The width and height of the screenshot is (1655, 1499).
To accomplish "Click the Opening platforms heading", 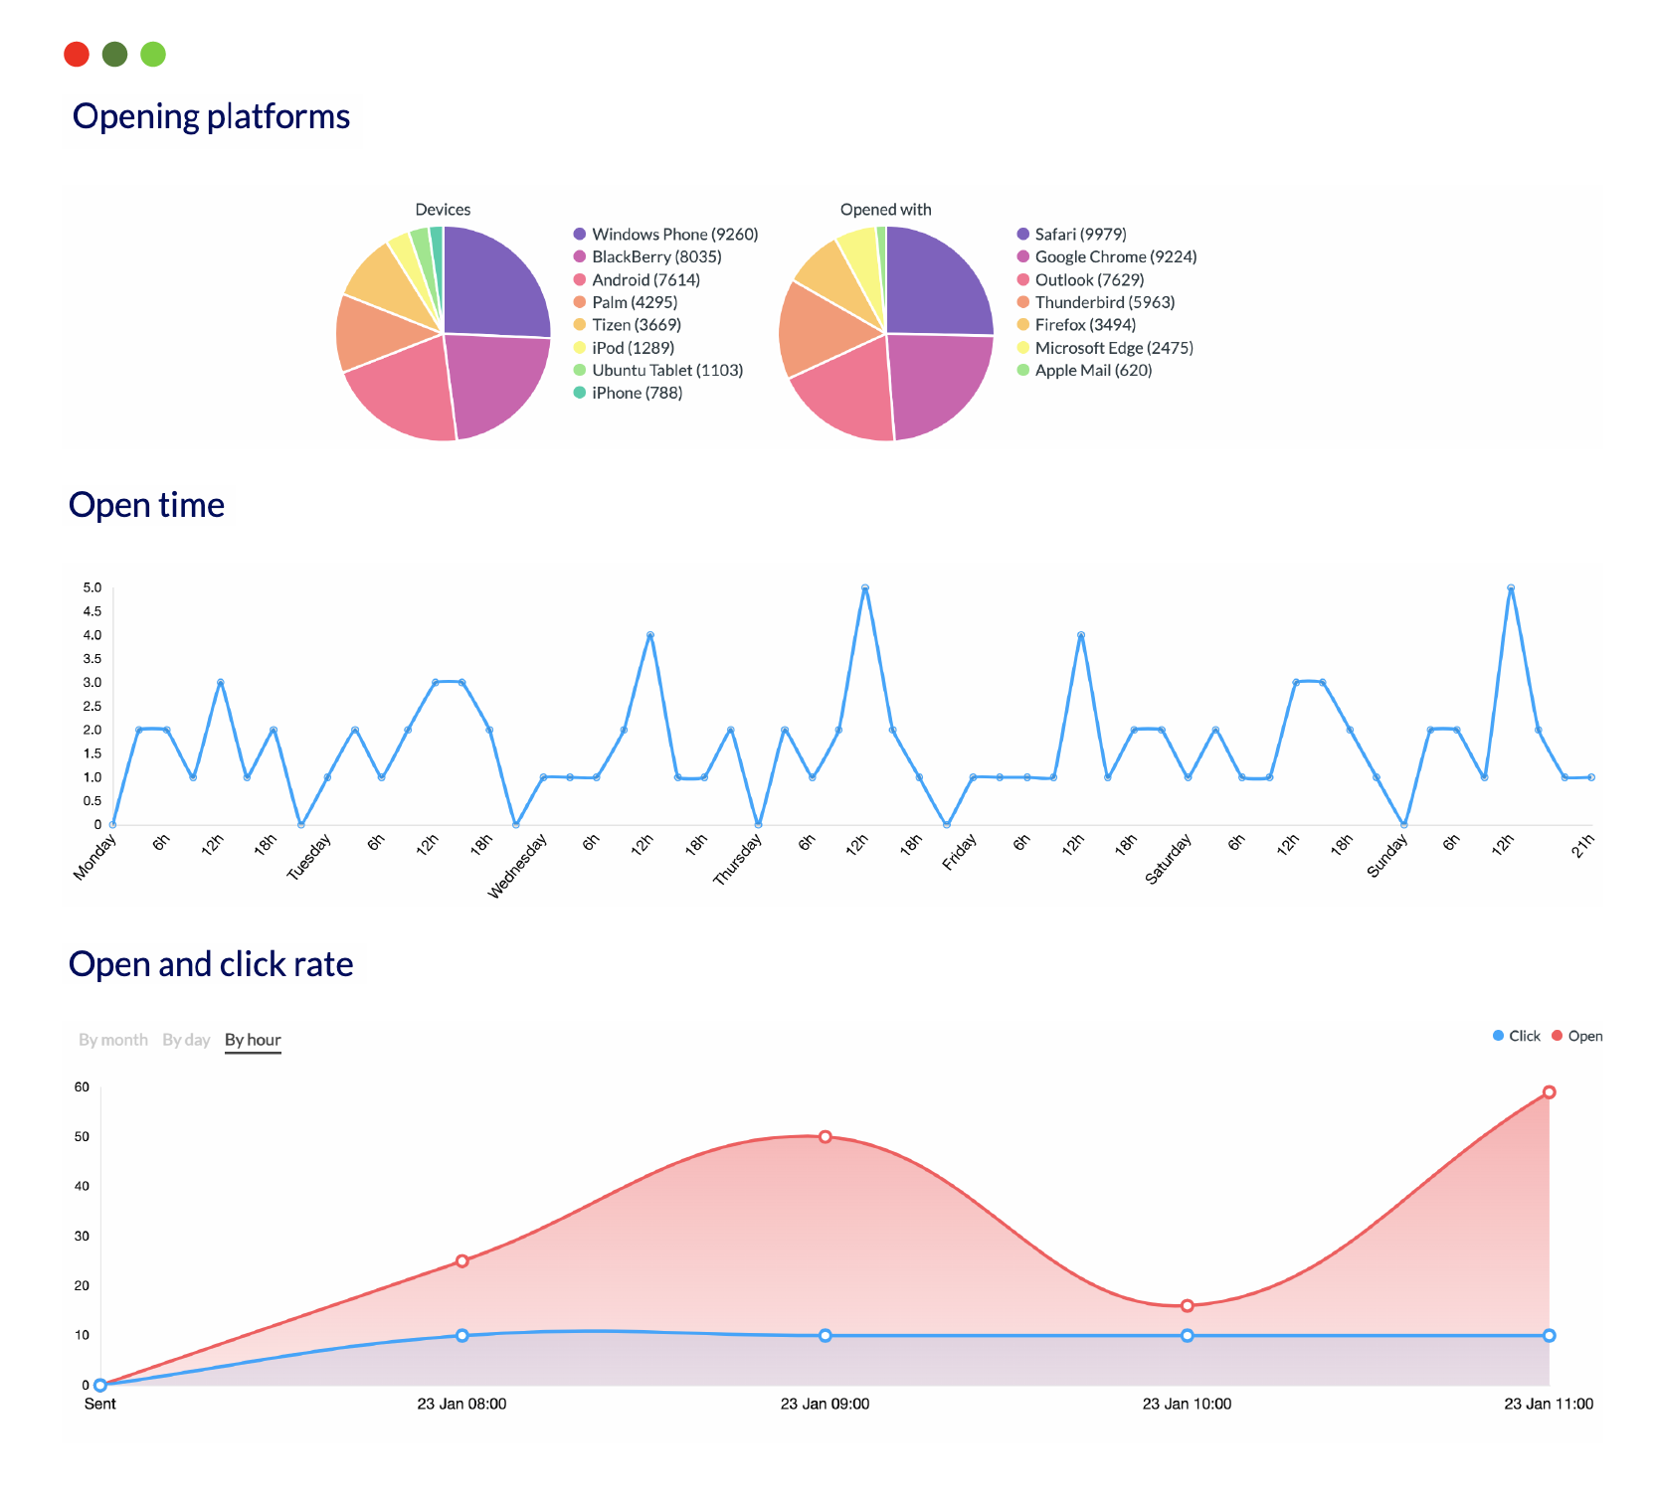I will (x=211, y=117).
